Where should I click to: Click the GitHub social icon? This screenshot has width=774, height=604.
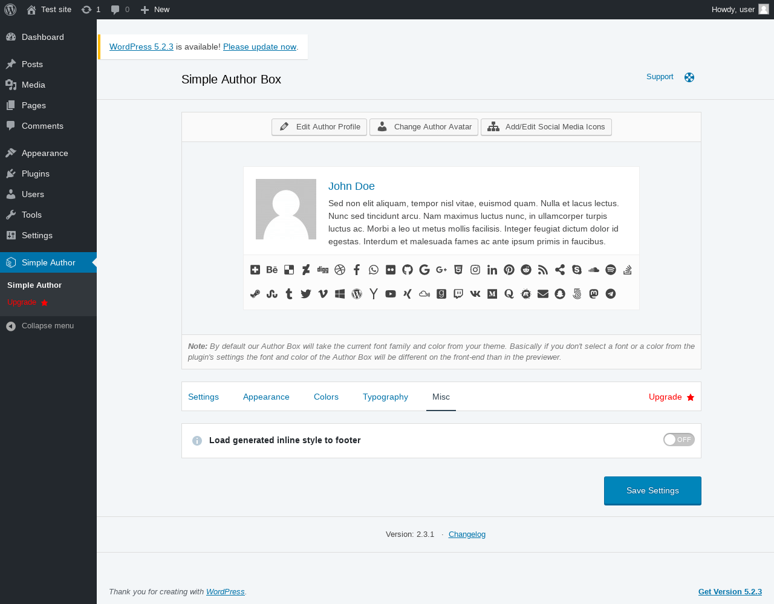pos(408,270)
